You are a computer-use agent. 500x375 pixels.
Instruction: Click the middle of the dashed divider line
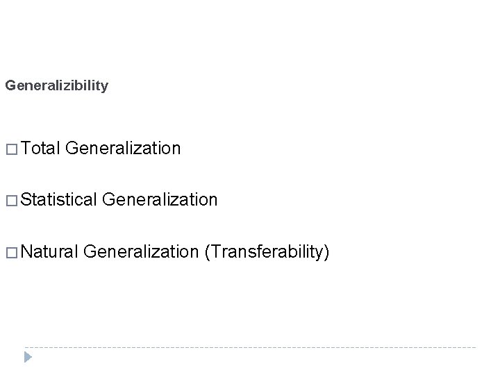click(x=250, y=347)
